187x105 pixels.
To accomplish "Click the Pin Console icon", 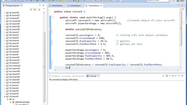I will [x=163, y=76].
